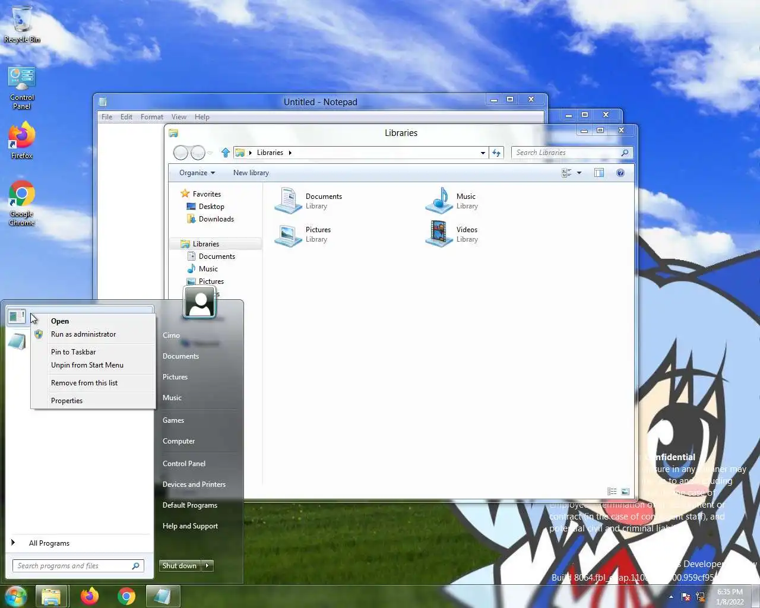The image size is (760, 608).
Task: Open the Organize dropdown
Action: click(197, 173)
